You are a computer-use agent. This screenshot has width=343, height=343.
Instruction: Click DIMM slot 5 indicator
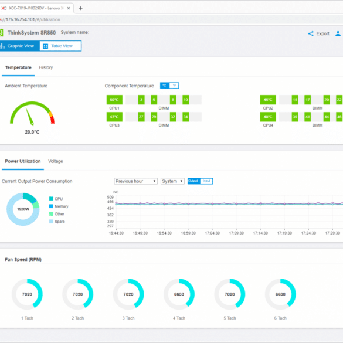(154, 100)
